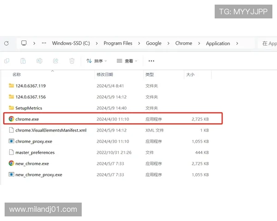
Task: Expand chevron after Windows-SSD (C:)
Action: [x=96, y=43]
